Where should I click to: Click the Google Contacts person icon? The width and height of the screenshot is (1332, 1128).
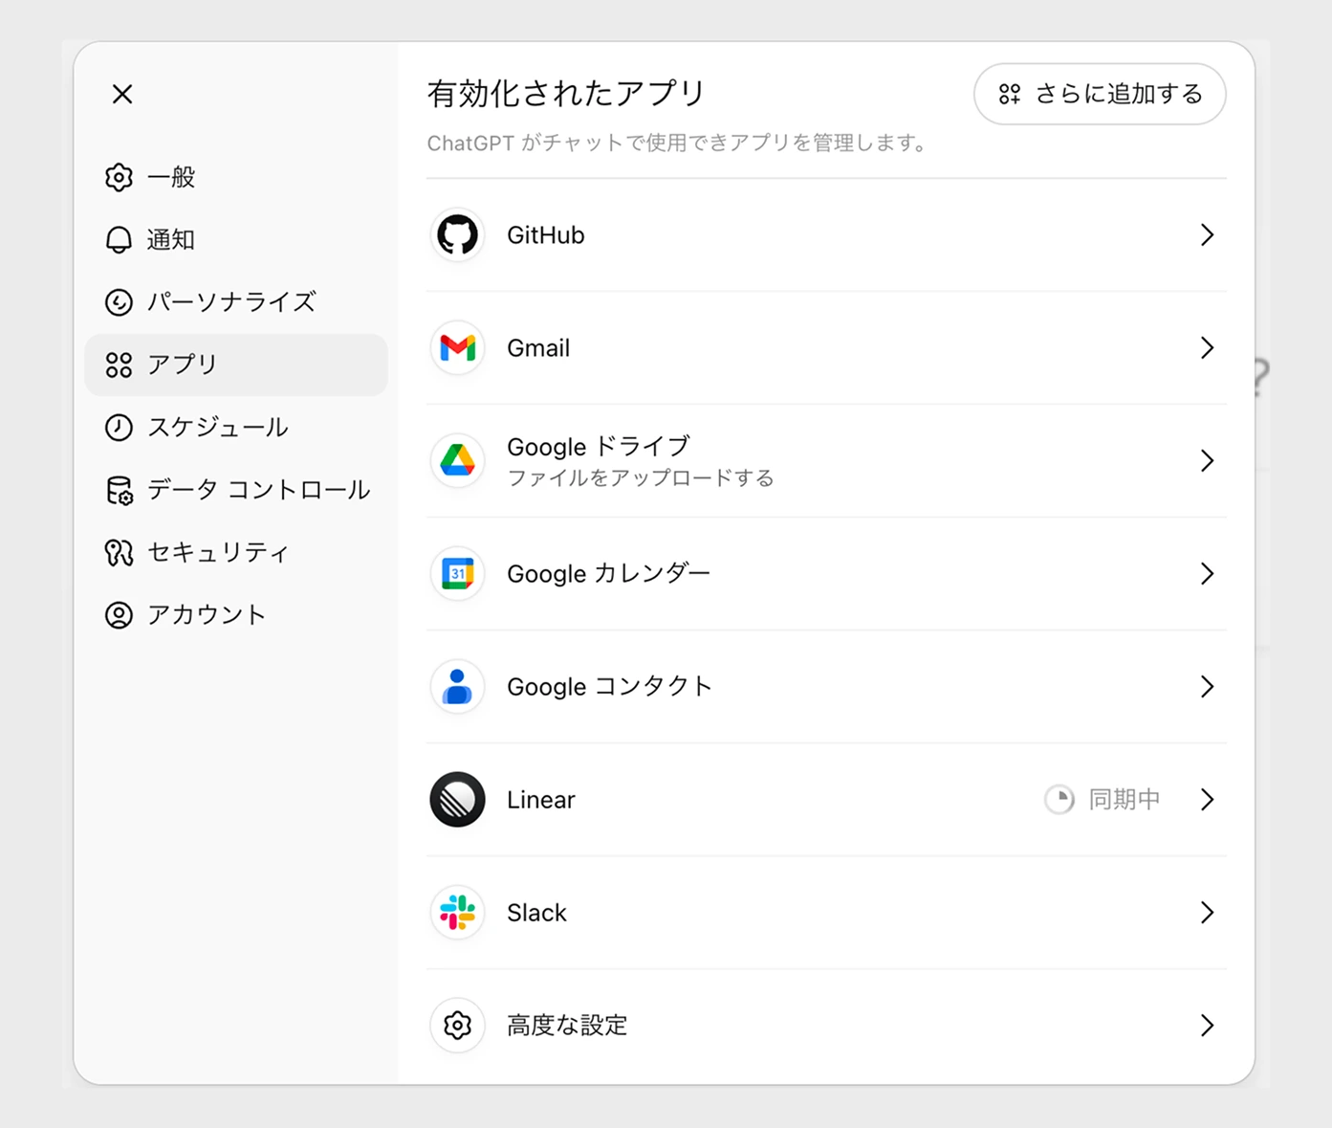click(x=457, y=687)
